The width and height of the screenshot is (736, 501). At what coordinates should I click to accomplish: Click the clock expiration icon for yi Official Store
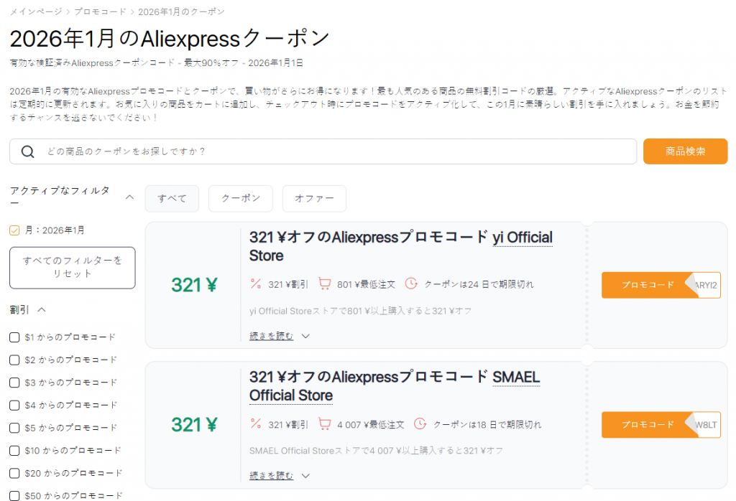click(x=410, y=284)
